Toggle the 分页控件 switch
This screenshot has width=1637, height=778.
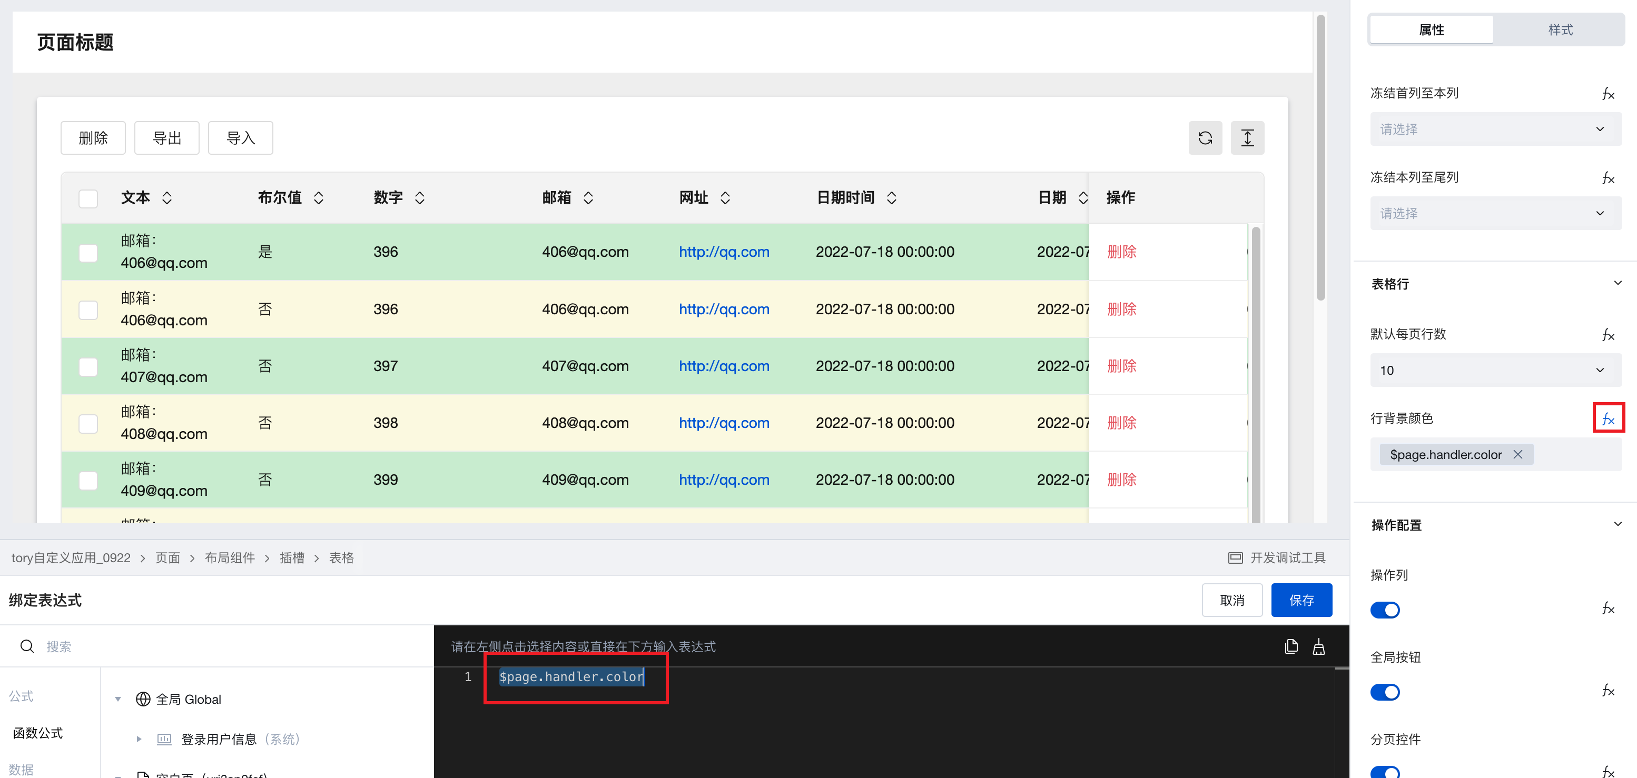[1385, 772]
